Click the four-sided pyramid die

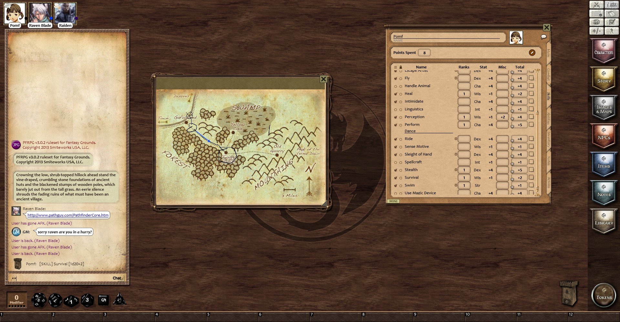click(119, 299)
